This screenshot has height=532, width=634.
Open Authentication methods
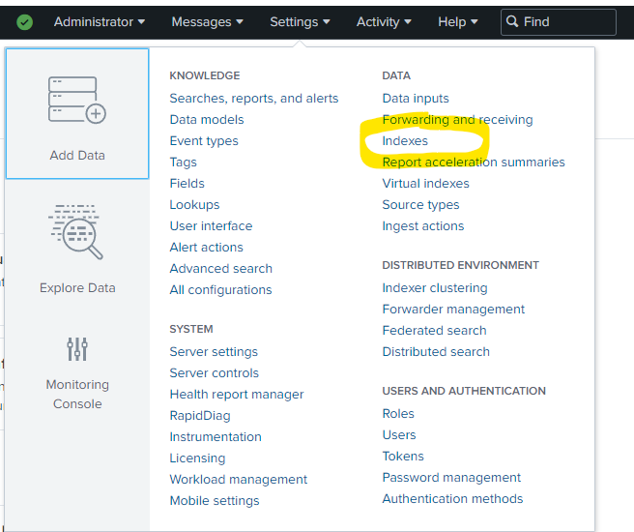coord(452,499)
